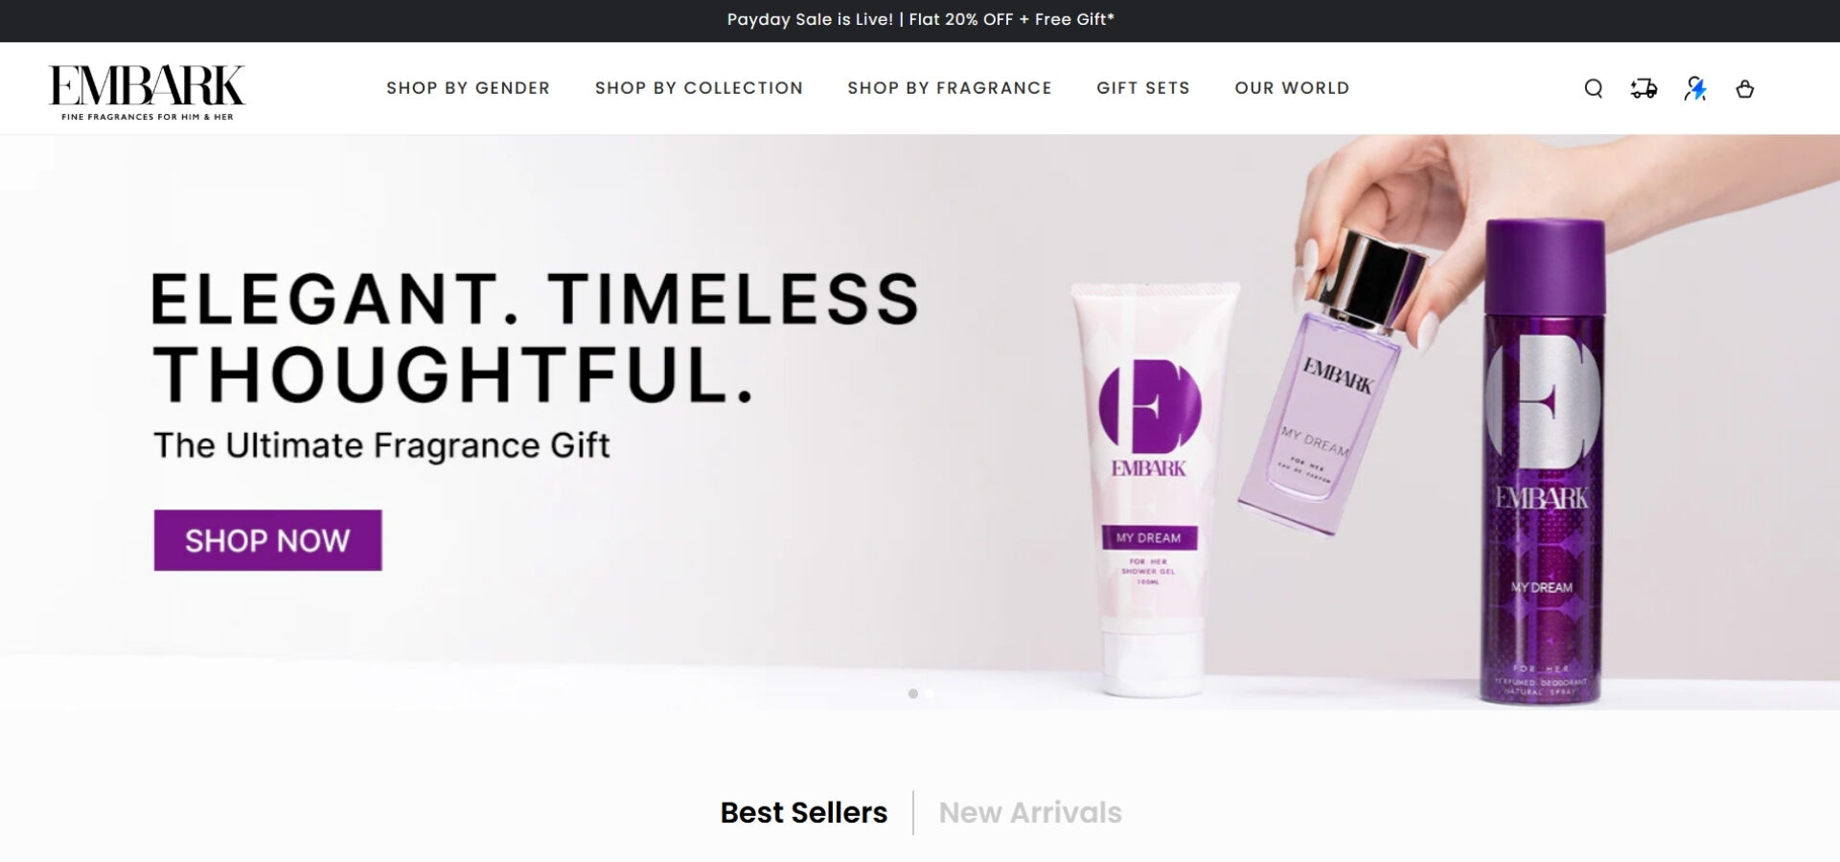Click the EMBARK logo to go home

[x=147, y=92]
